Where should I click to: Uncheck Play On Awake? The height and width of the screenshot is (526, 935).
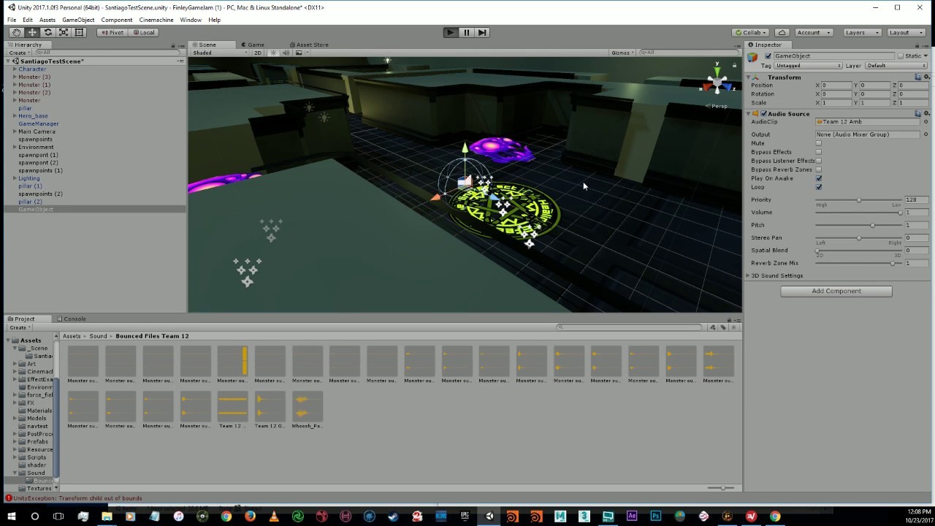(x=819, y=178)
